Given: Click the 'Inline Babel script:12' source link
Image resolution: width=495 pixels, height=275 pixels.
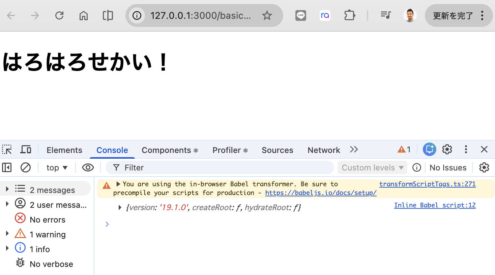Looking at the screenshot, I should [x=435, y=205].
